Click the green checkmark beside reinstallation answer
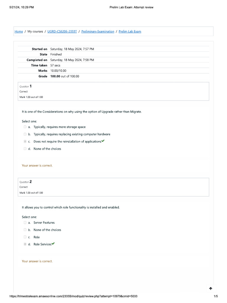 click(x=103, y=141)
